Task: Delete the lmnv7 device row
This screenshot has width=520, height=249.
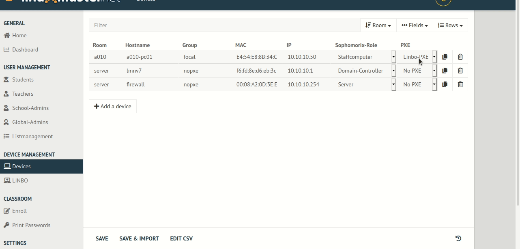Action: (460, 71)
